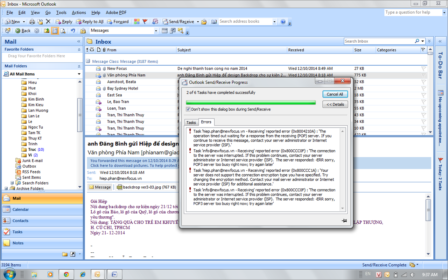Click the Reply button
448x280 pixels.
(64, 22)
